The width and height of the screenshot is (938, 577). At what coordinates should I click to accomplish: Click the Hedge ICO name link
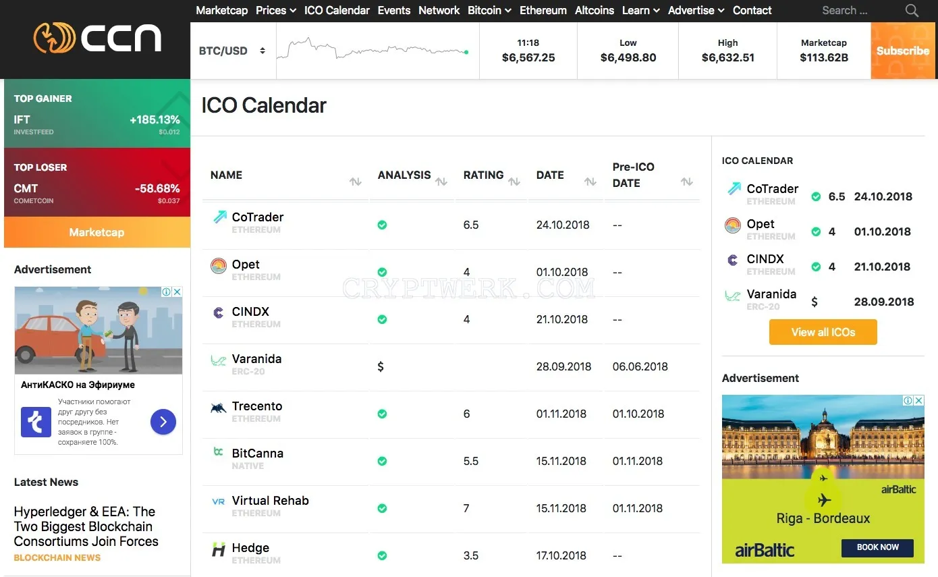tap(250, 548)
